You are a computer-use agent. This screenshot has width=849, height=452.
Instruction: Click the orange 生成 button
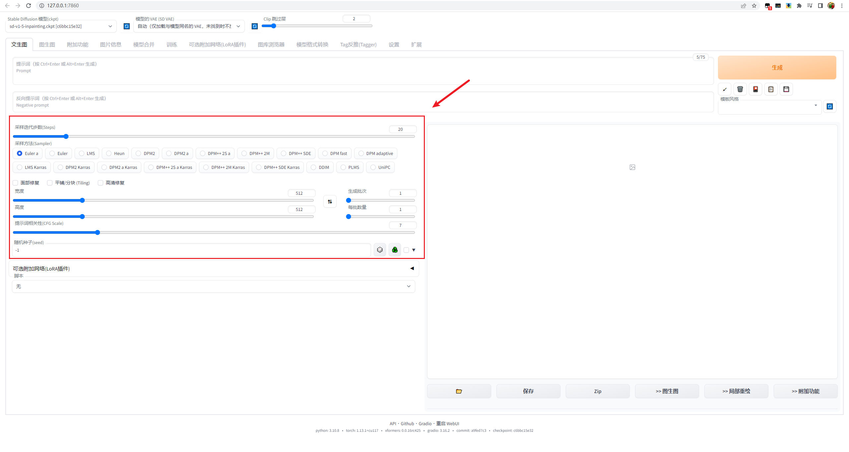777,68
